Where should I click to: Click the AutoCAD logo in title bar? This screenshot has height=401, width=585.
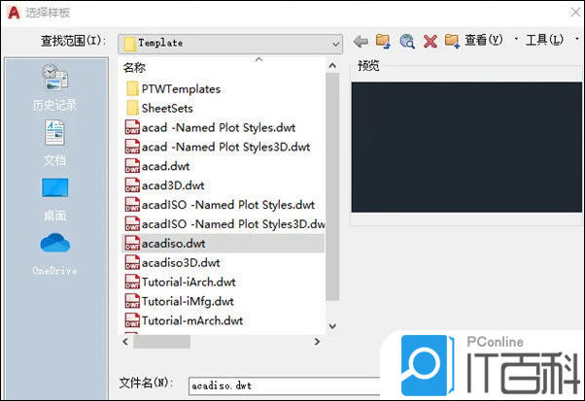click(x=14, y=13)
